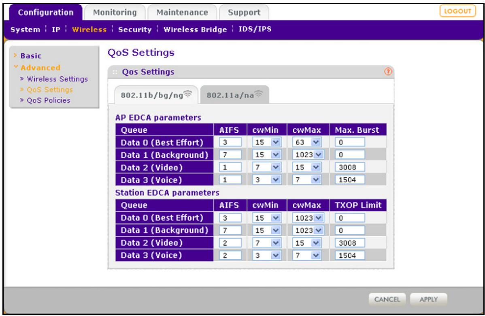This screenshot has height=316, width=485.
Task: Edit AP Background Max. Burst field
Action: click(350, 155)
